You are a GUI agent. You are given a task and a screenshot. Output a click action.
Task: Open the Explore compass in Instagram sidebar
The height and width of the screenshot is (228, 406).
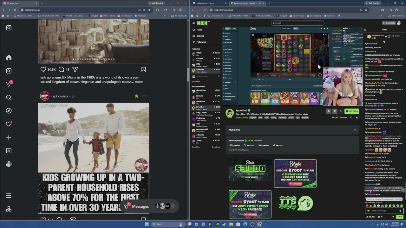[x=9, y=111]
